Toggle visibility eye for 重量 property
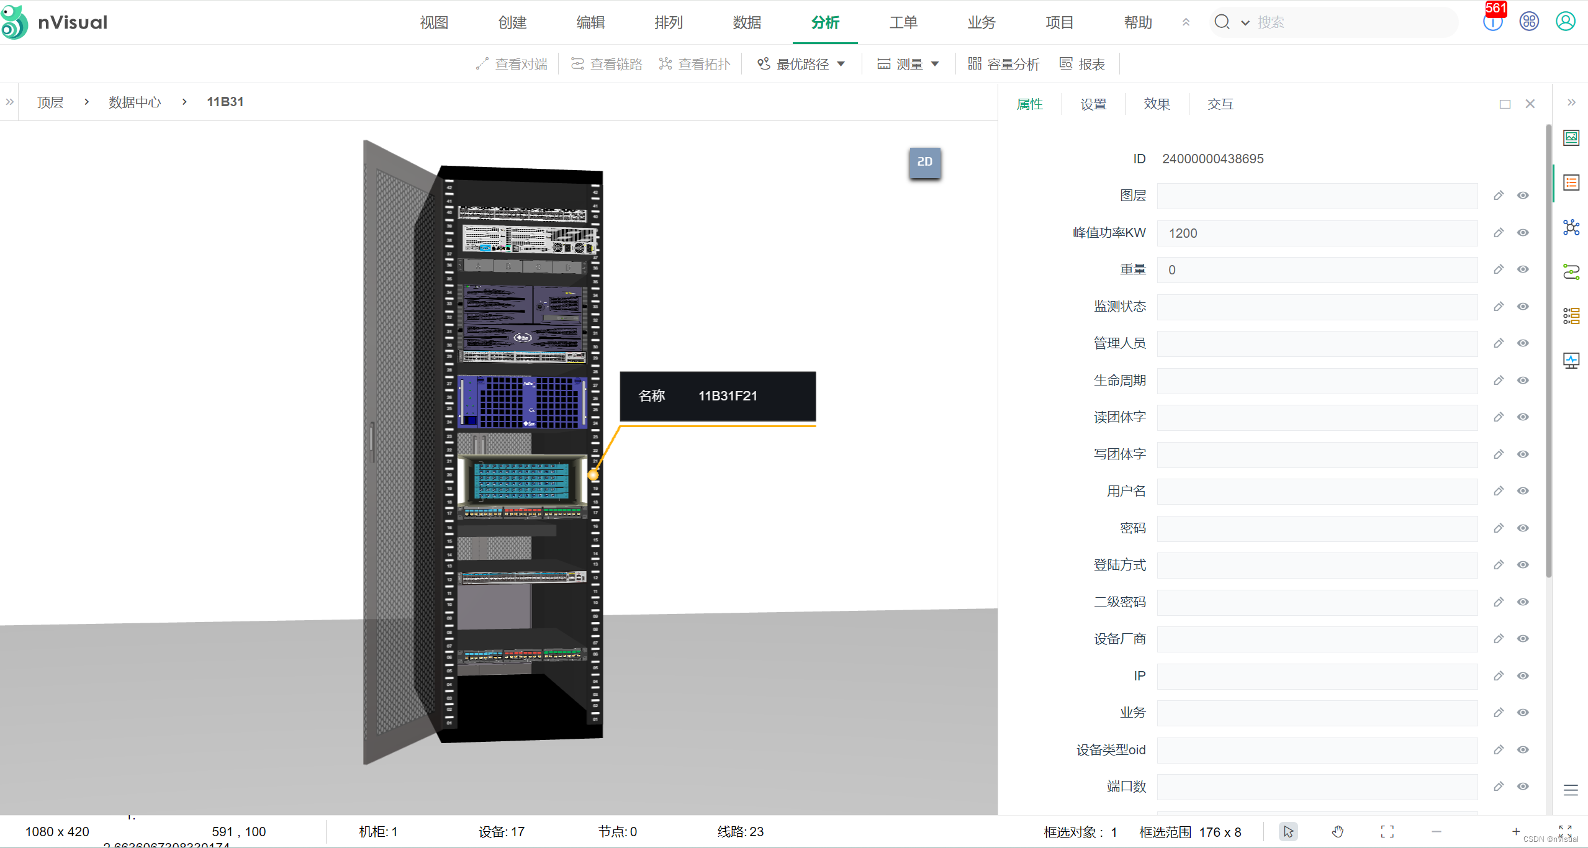 coord(1522,269)
